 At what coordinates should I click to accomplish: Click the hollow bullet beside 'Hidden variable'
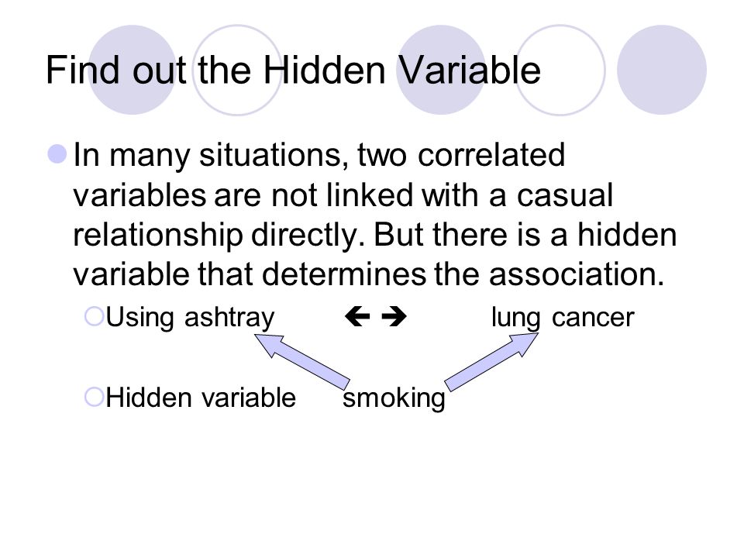pyautogui.click(x=94, y=397)
